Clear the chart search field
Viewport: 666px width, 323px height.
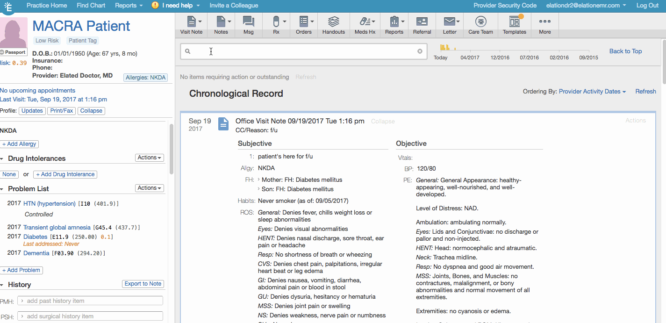click(x=420, y=51)
